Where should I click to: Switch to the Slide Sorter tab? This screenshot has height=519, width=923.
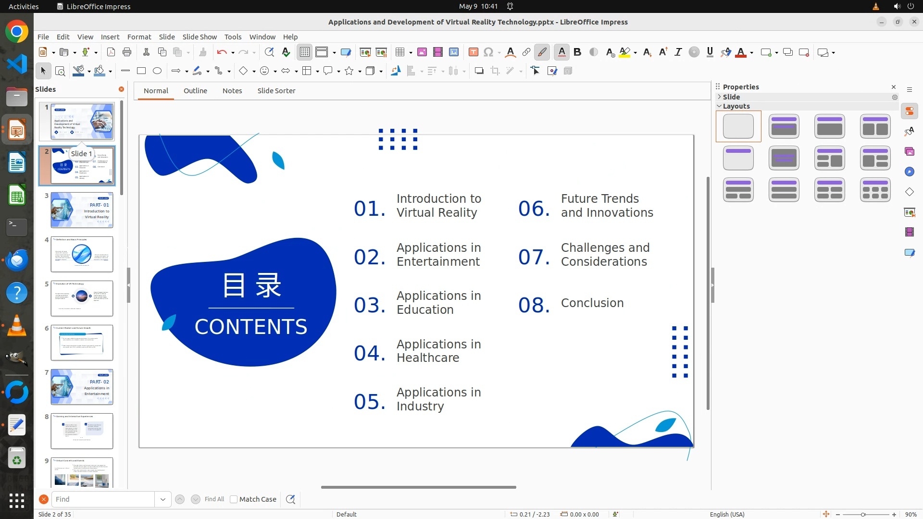pyautogui.click(x=276, y=91)
